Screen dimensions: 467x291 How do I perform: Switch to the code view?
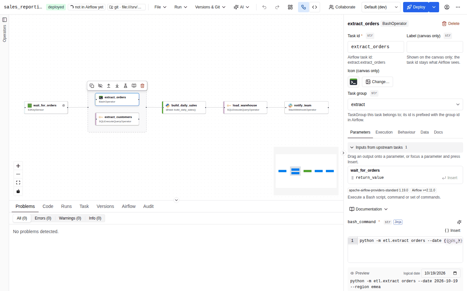[x=315, y=7]
